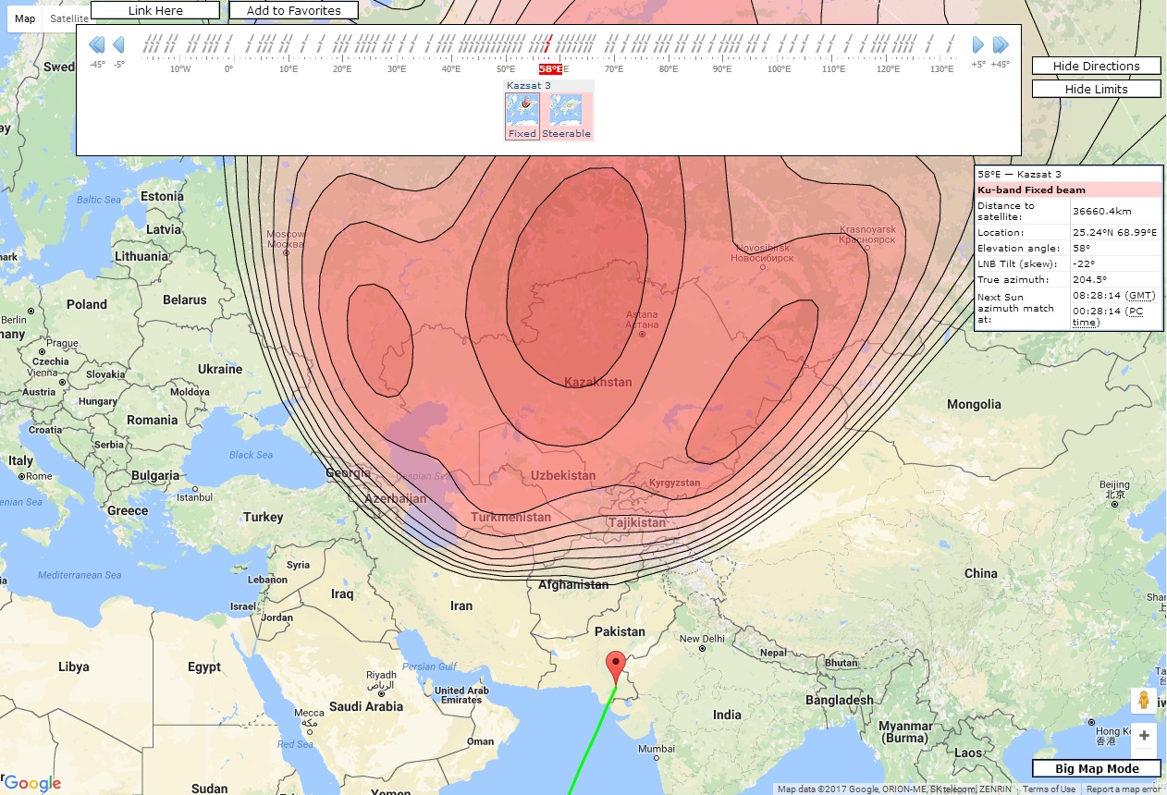Screen dimensions: 1167x795
Task: Select the Kazsat 3 Steerable beam thumbnail
Action: point(566,116)
